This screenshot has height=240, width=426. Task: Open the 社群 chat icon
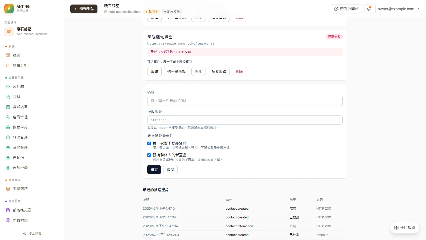[8, 97]
